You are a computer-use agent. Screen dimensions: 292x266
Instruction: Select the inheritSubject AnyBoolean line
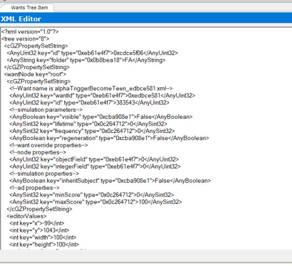110,181
